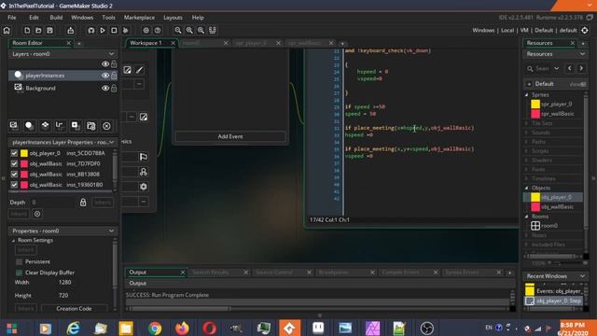
Task: Create executable with the export icon
Action: click(x=71, y=31)
